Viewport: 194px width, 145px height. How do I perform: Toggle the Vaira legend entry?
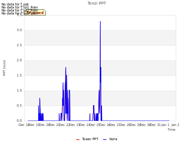coord(110,139)
